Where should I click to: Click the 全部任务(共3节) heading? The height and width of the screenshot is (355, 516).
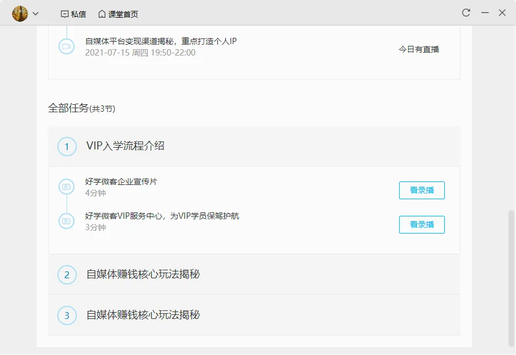(81, 108)
